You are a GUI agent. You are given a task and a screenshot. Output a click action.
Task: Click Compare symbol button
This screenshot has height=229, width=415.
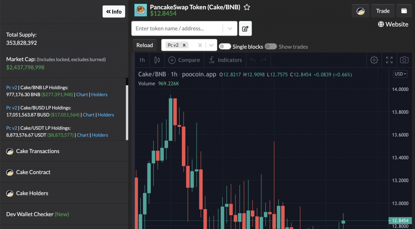tap(184, 60)
